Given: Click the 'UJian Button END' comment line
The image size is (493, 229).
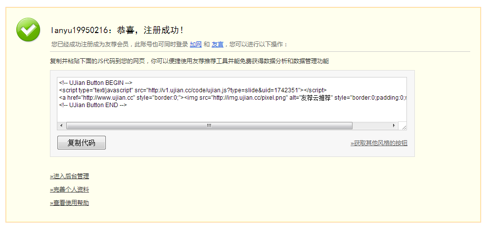Looking at the screenshot, I should [x=93, y=105].
